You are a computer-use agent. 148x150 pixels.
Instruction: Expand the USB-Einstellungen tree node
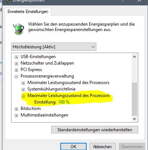[16, 57]
